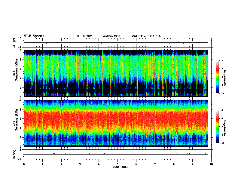This screenshot has height=184, width=238.
Task: Click time axis tick label "4"
Action: click(x=99, y=164)
